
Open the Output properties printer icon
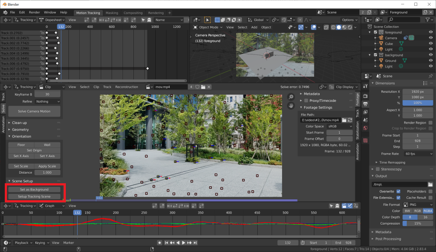click(365, 104)
